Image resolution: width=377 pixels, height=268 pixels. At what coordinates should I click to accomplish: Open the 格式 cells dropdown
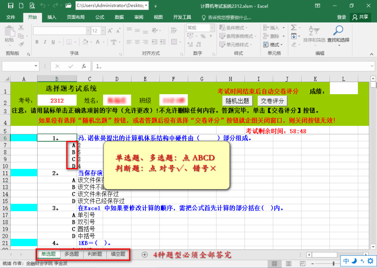[273, 45]
